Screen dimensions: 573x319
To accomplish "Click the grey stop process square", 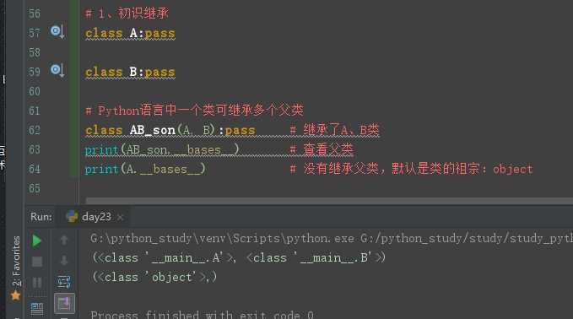I will tap(37, 262).
